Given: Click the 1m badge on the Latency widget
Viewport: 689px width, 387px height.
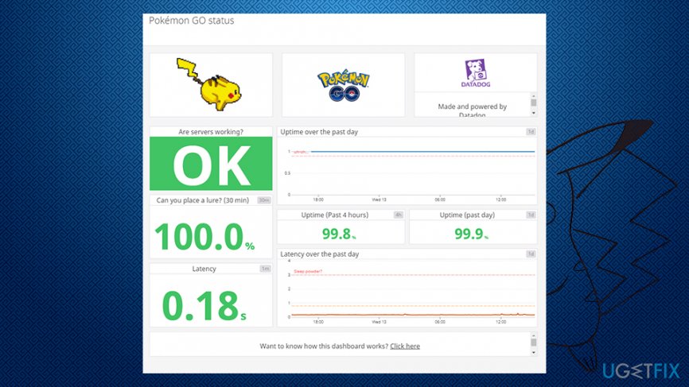Looking at the screenshot, I should (x=265, y=269).
